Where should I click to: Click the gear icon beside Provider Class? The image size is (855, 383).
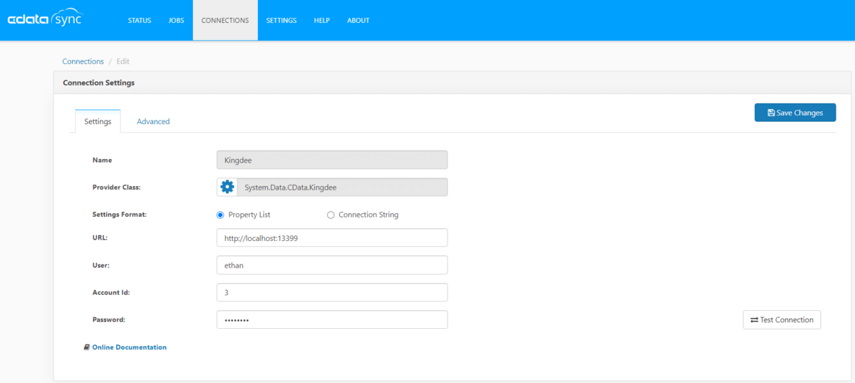tap(227, 187)
